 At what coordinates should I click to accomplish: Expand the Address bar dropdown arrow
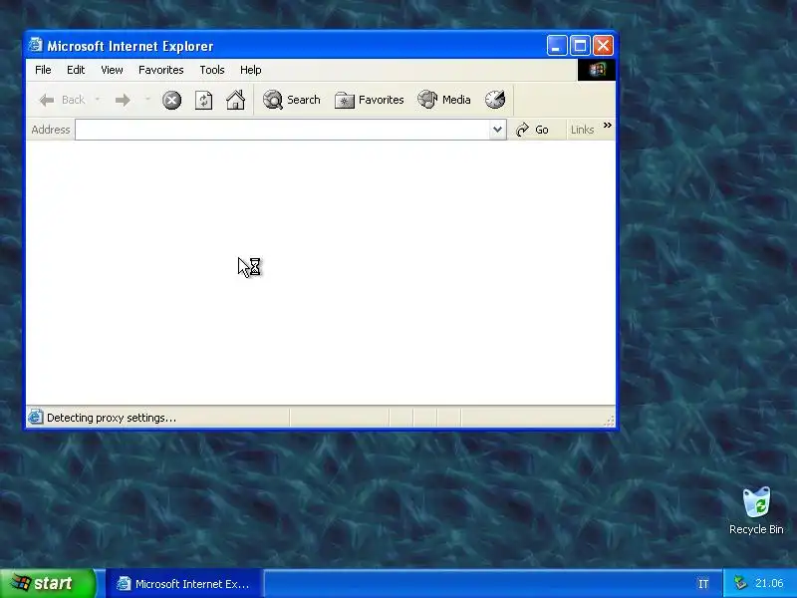pyautogui.click(x=497, y=130)
